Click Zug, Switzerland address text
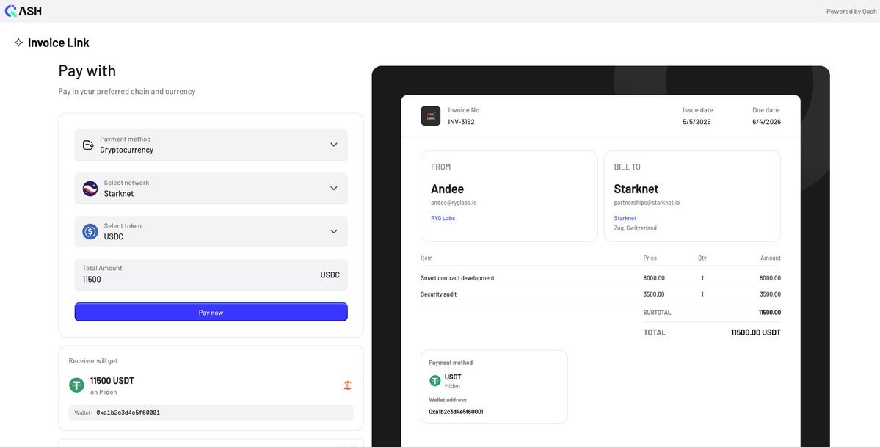The width and height of the screenshot is (880, 447). [636, 228]
